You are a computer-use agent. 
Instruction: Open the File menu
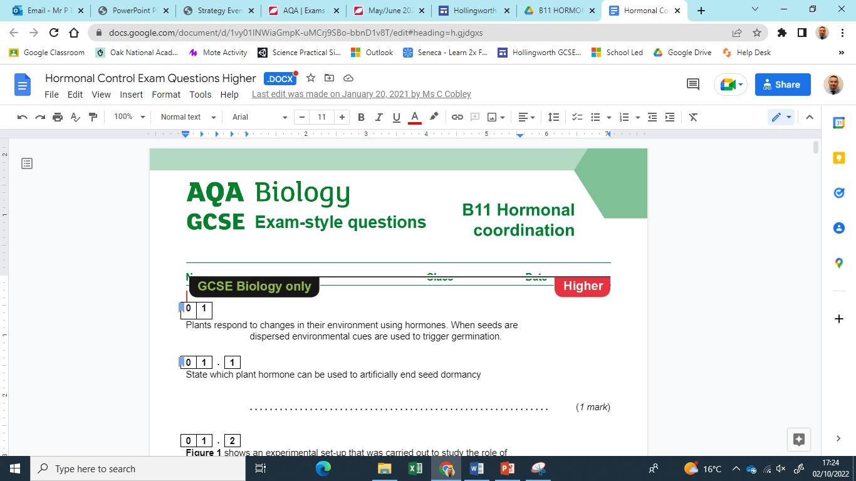coord(51,95)
